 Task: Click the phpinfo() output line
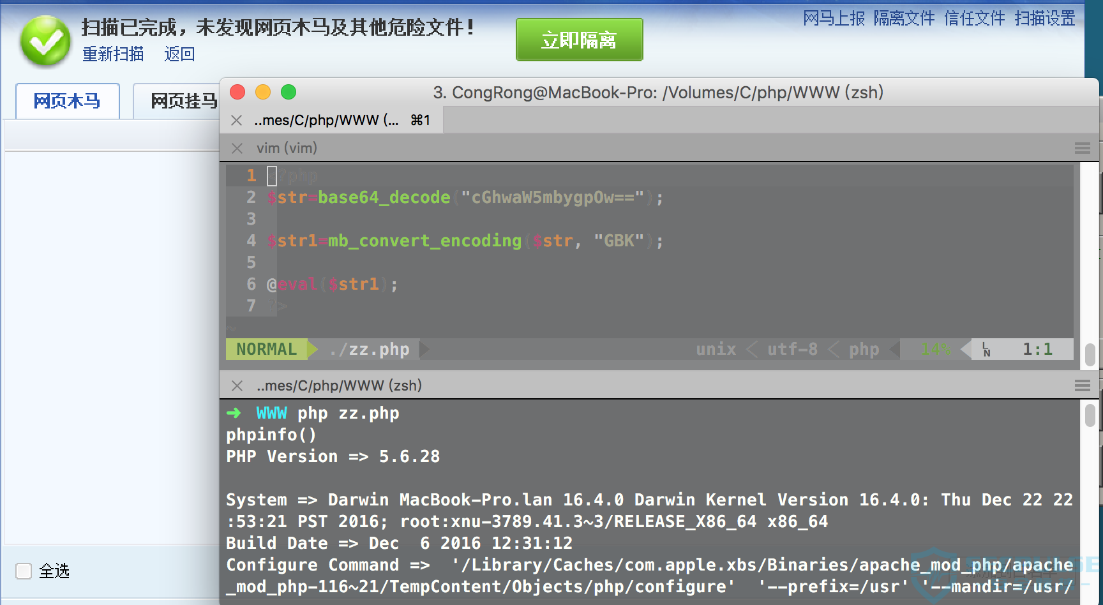click(271, 435)
